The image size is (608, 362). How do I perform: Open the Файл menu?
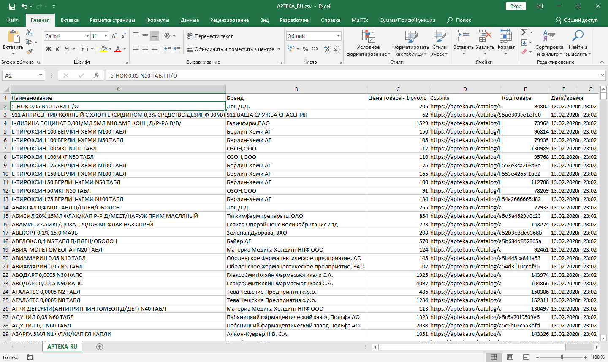tap(12, 20)
